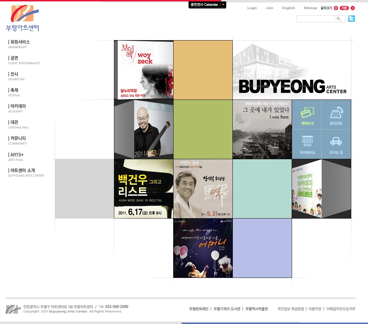Open the 축제 Festival menu
The image size is (368, 324).
tap(14, 92)
